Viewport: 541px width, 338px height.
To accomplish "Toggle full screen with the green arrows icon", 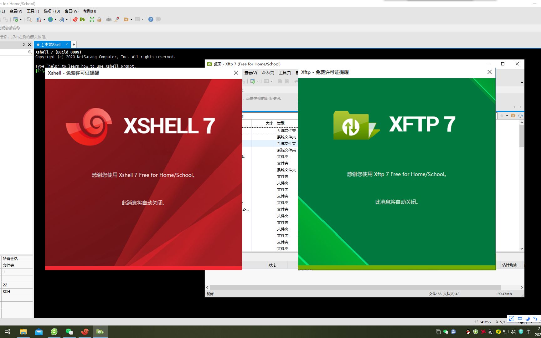I will pyautogui.click(x=92, y=19).
